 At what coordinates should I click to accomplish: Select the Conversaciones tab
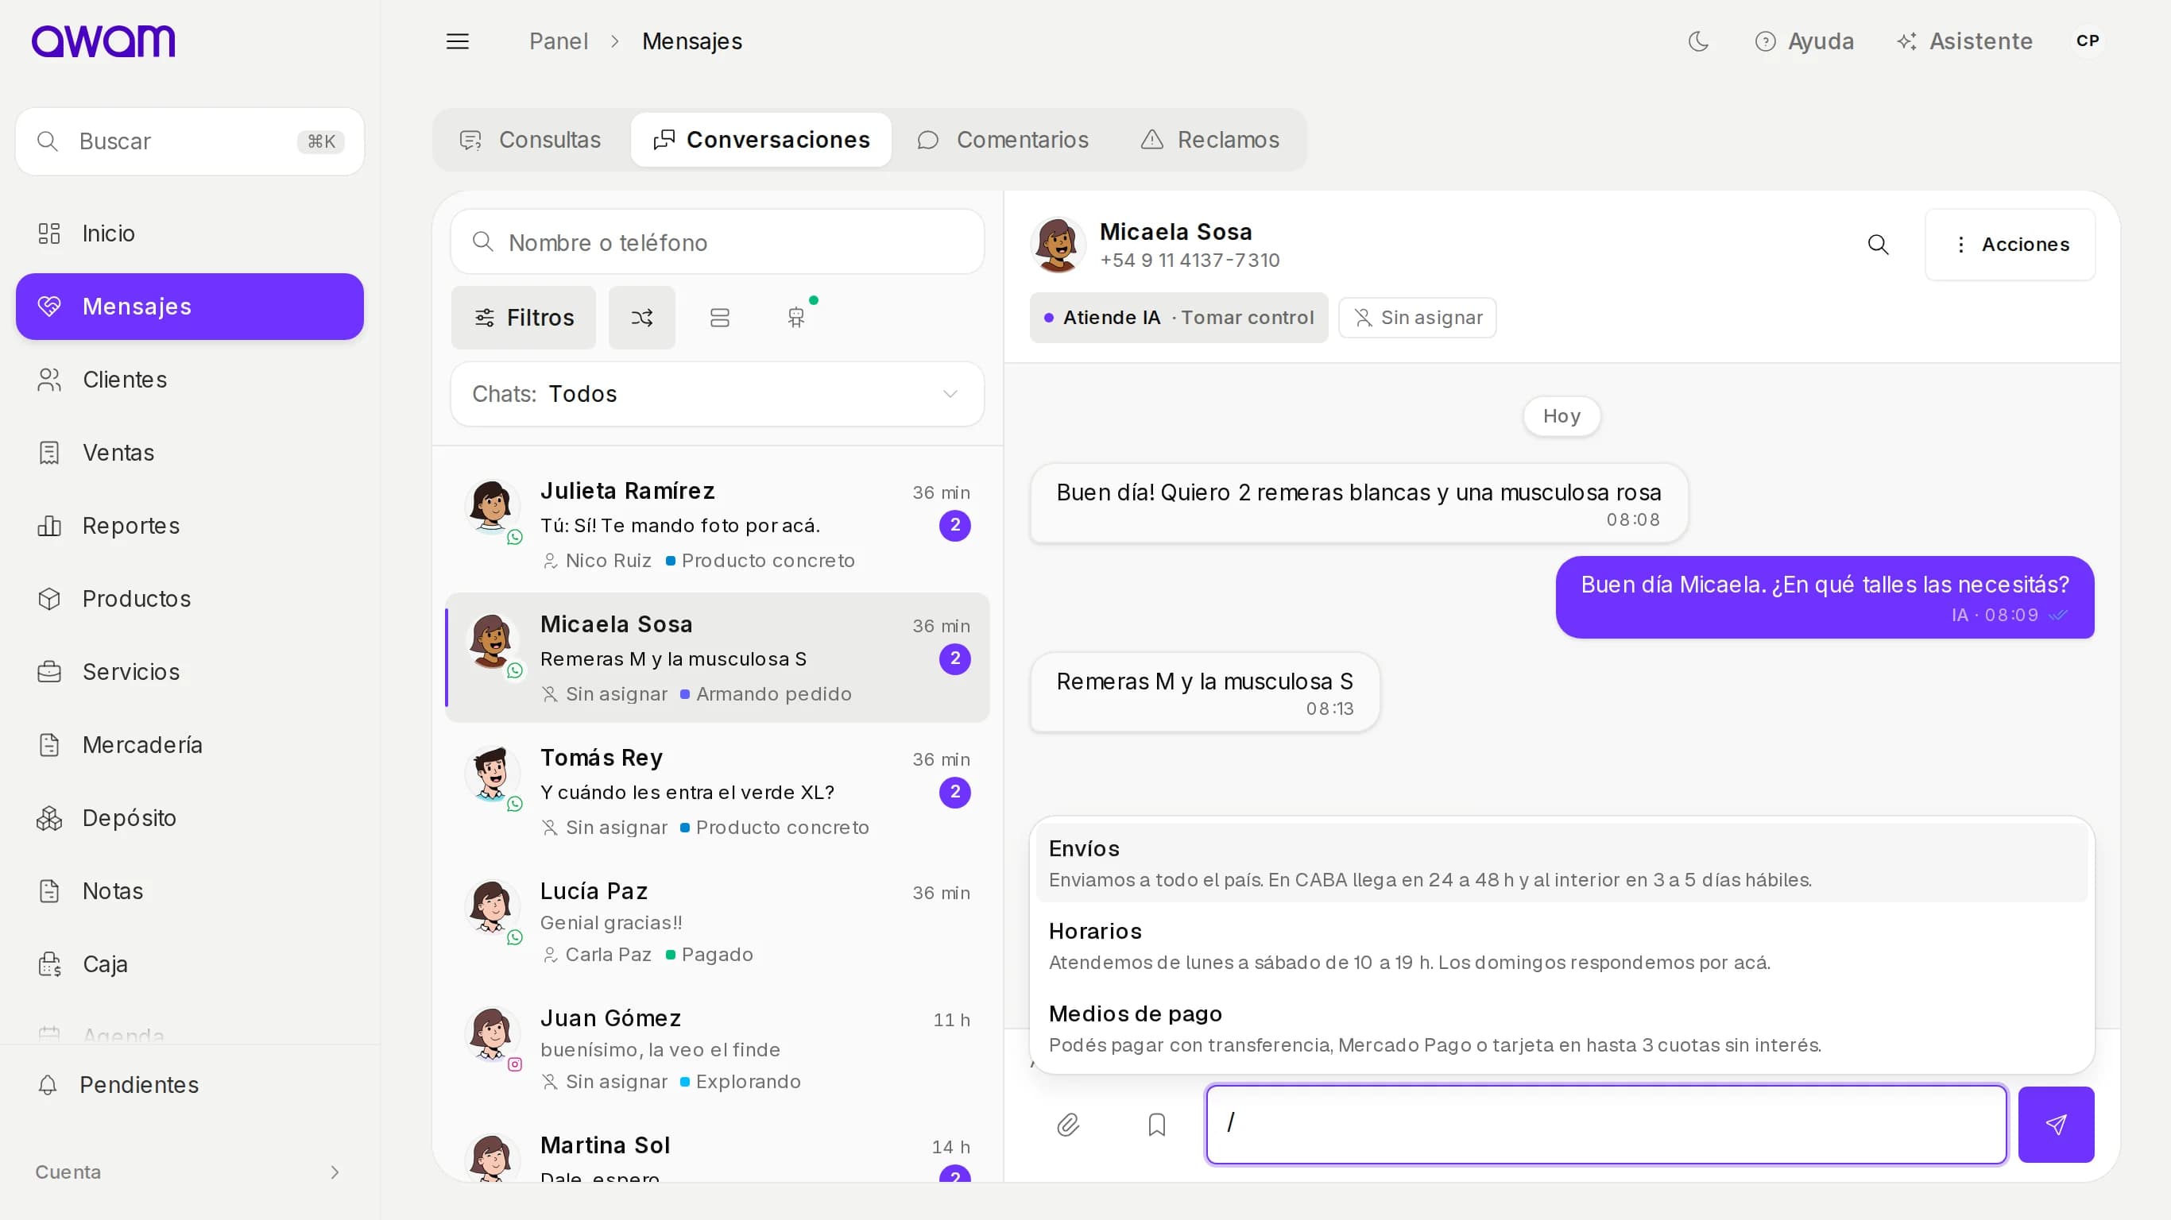pos(761,140)
